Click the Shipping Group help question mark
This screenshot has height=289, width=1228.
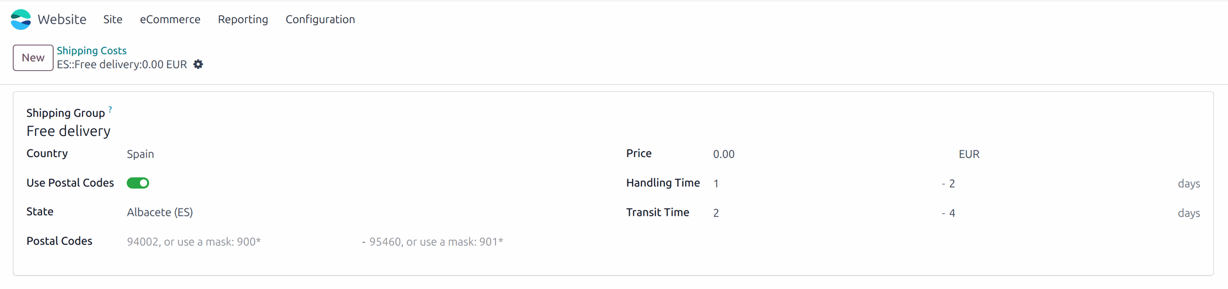[110, 110]
